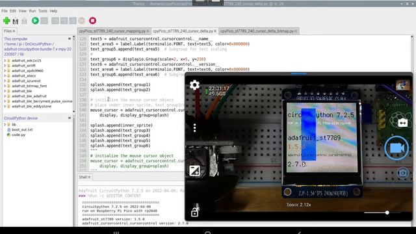This screenshot has height=234, width=416.
Task: Expand the adafruit_ads1x15 folder
Action: pyautogui.click(x=5, y=60)
